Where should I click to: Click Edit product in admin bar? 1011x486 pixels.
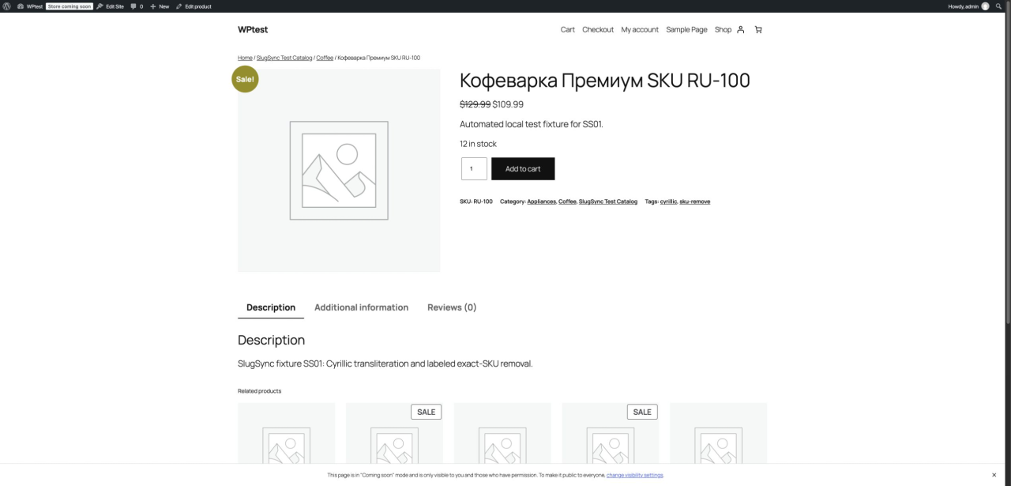click(x=194, y=6)
